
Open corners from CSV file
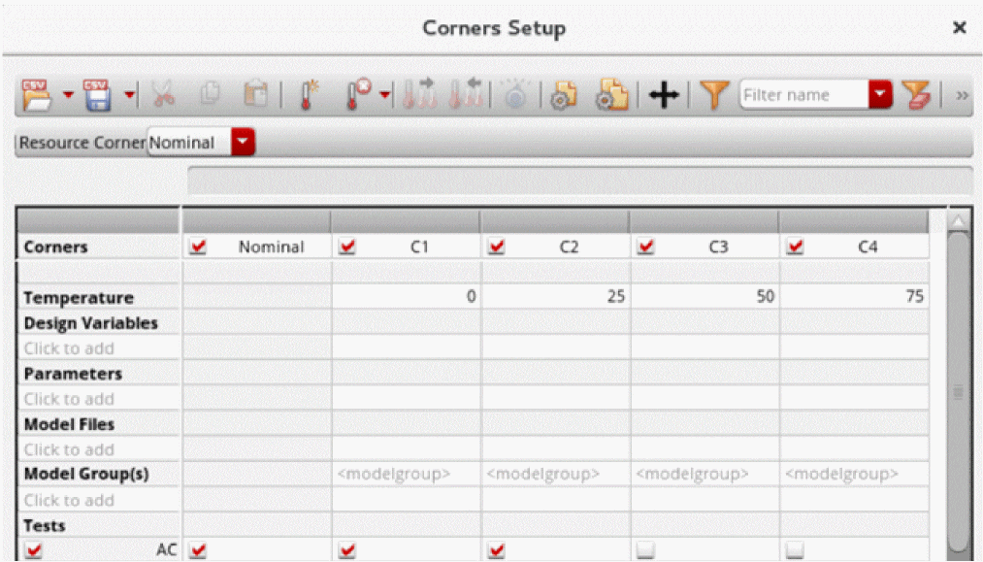click(36, 95)
